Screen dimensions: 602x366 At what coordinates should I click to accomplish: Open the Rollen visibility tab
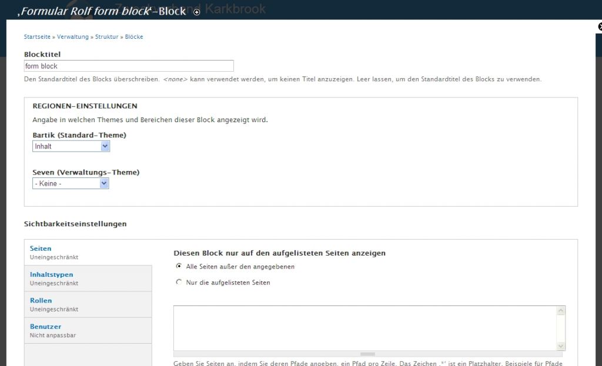(41, 300)
